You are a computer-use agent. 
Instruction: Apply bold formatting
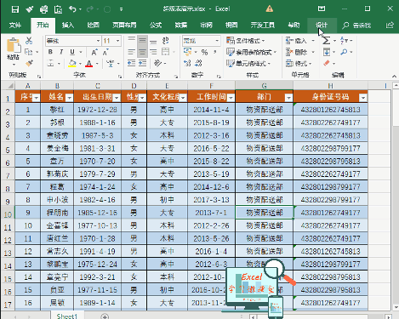point(50,52)
